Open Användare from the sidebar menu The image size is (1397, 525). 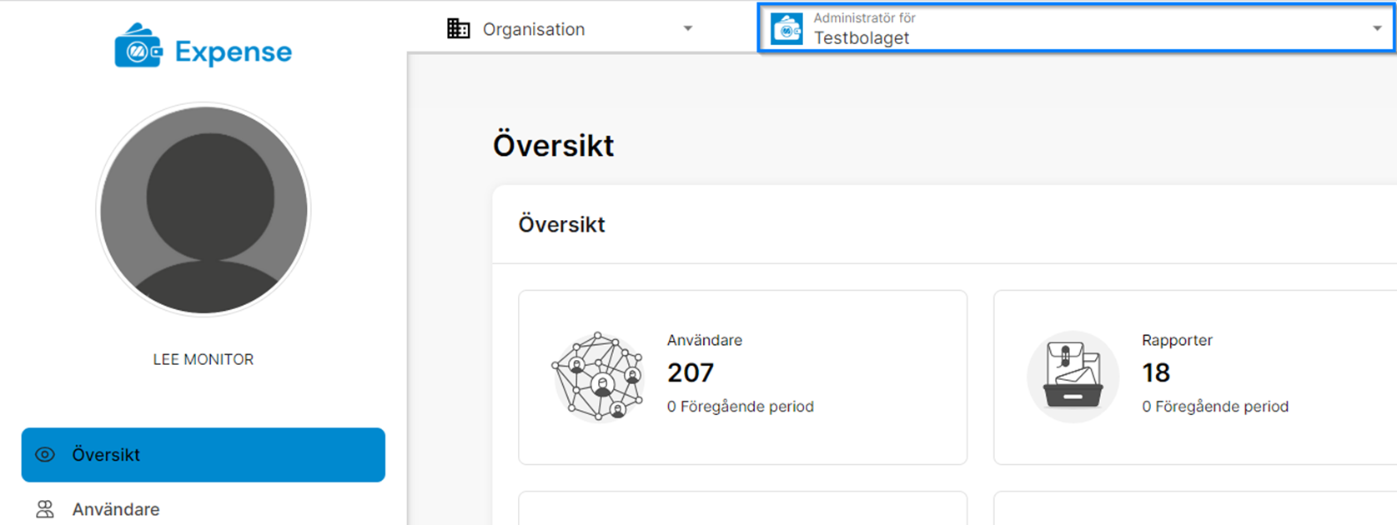[x=116, y=509]
